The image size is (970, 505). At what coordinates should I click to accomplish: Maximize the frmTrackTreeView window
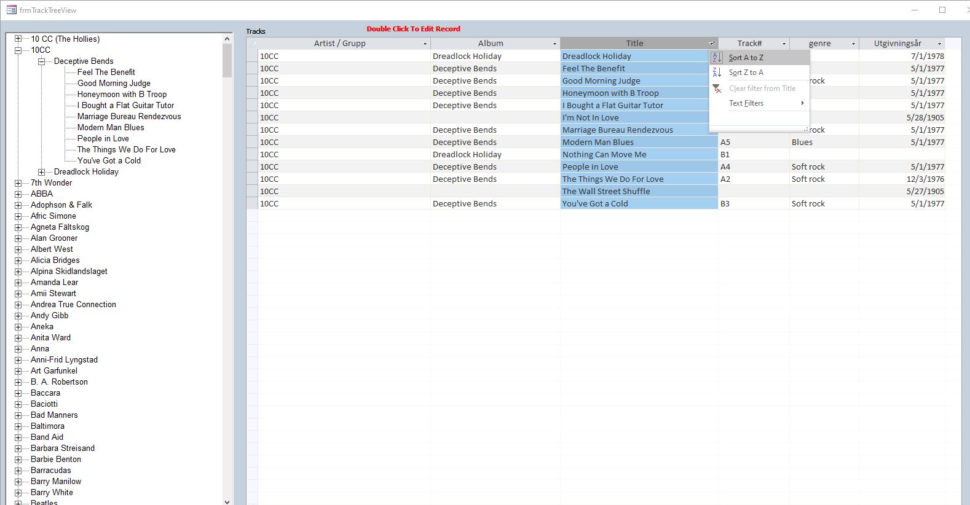pyautogui.click(x=942, y=10)
